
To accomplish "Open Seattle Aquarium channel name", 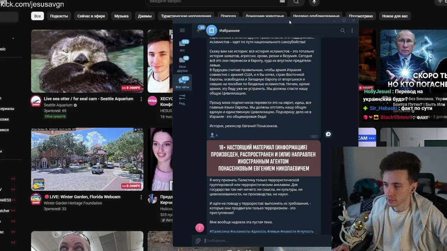I will [x=58, y=105].
